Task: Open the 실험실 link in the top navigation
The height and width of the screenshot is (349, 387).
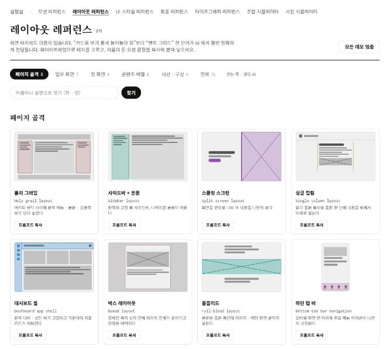Action: [x=17, y=12]
